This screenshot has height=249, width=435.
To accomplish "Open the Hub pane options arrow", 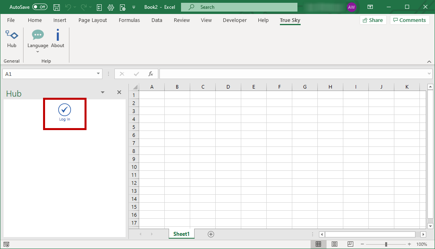I will [102, 93].
